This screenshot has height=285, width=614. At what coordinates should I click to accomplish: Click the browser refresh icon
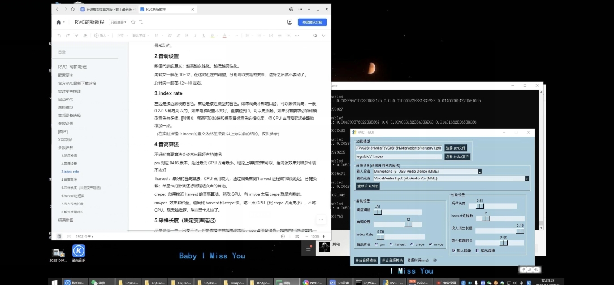coord(73,10)
